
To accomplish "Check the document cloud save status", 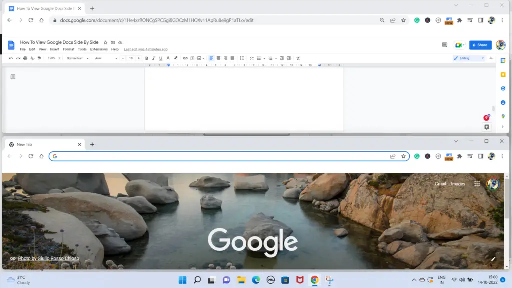I will point(120,43).
